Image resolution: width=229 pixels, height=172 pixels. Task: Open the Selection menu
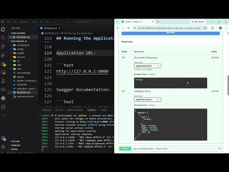pos(25,22)
